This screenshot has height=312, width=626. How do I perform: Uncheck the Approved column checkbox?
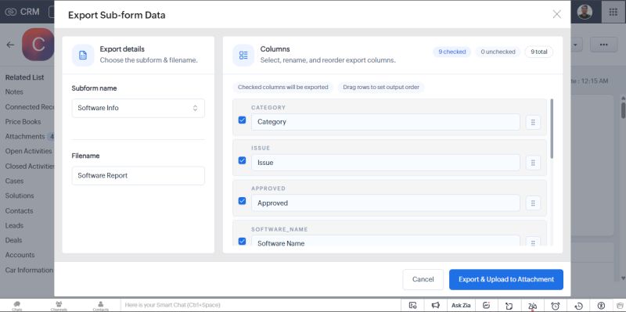[x=242, y=201]
